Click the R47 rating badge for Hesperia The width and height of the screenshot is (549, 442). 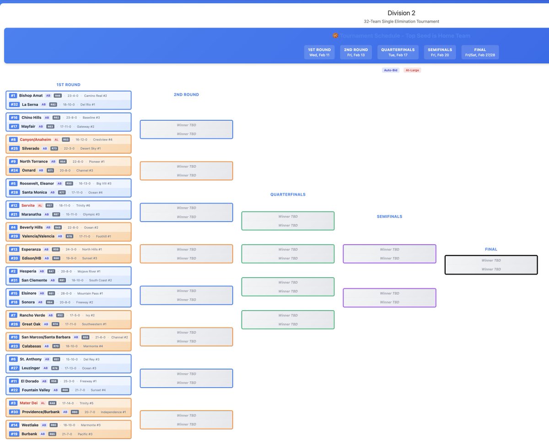click(x=51, y=271)
